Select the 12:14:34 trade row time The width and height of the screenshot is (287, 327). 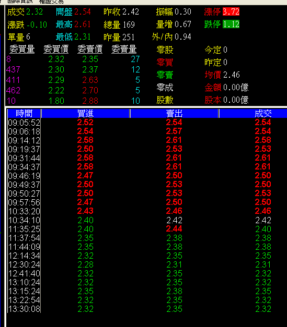pos(24,256)
